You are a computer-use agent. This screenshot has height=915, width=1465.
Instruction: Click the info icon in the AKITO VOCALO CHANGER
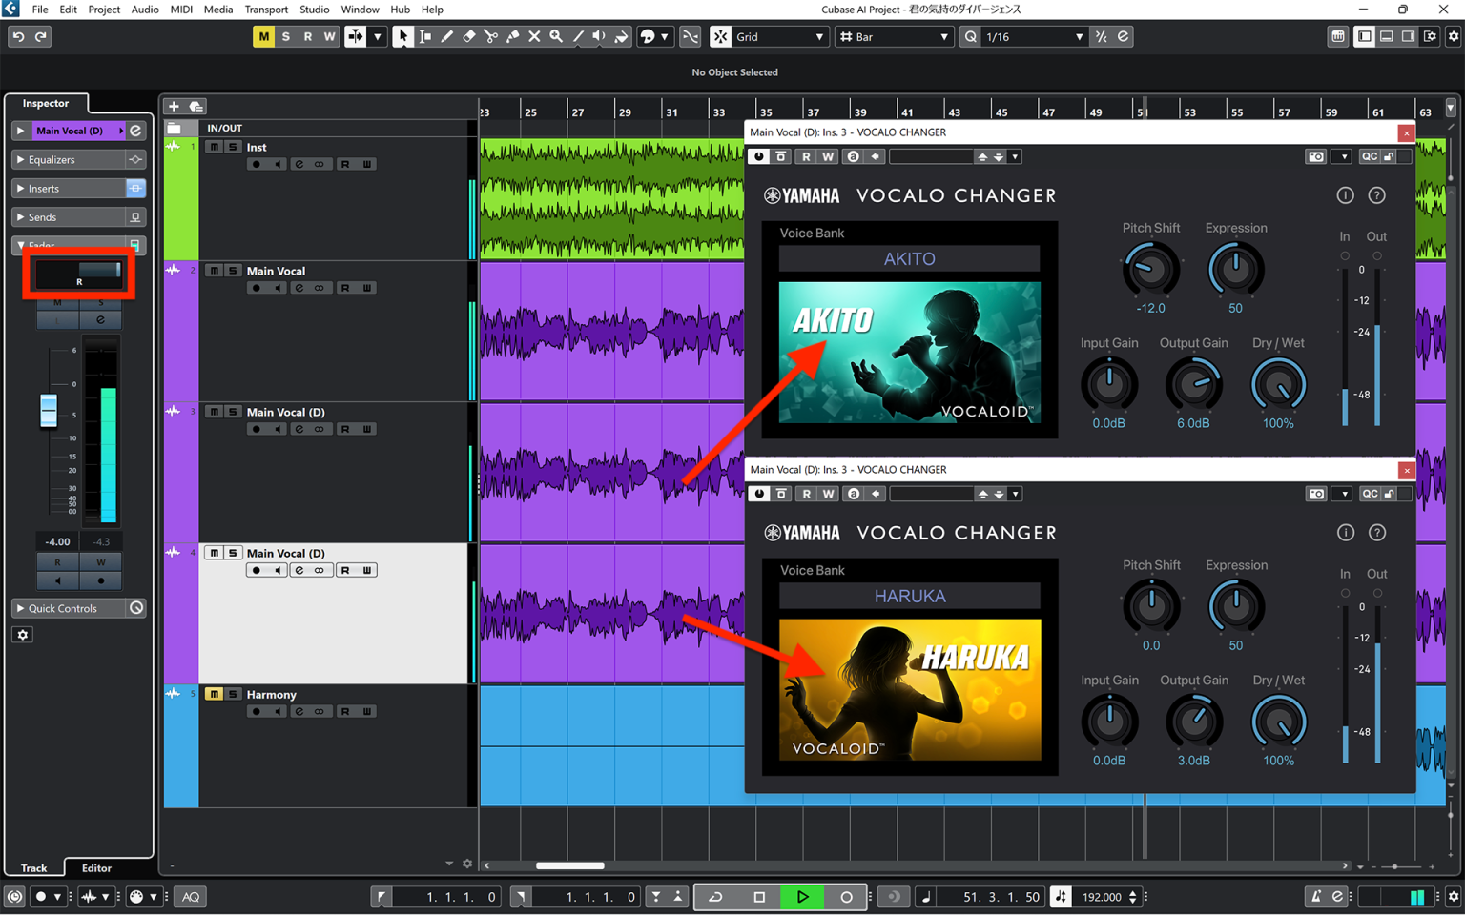tap(1345, 195)
